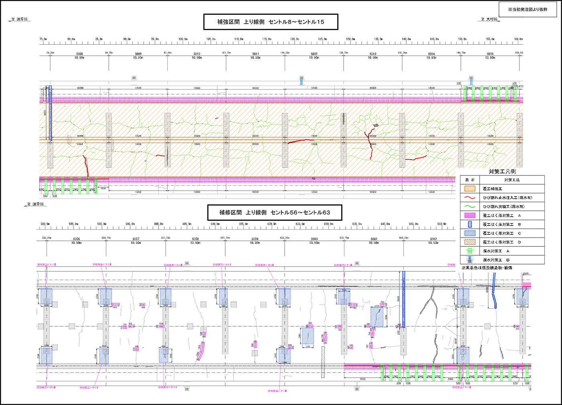
Task: Click the ※黒系色は既設構造物・損傷 footnote
Action: click(487, 268)
